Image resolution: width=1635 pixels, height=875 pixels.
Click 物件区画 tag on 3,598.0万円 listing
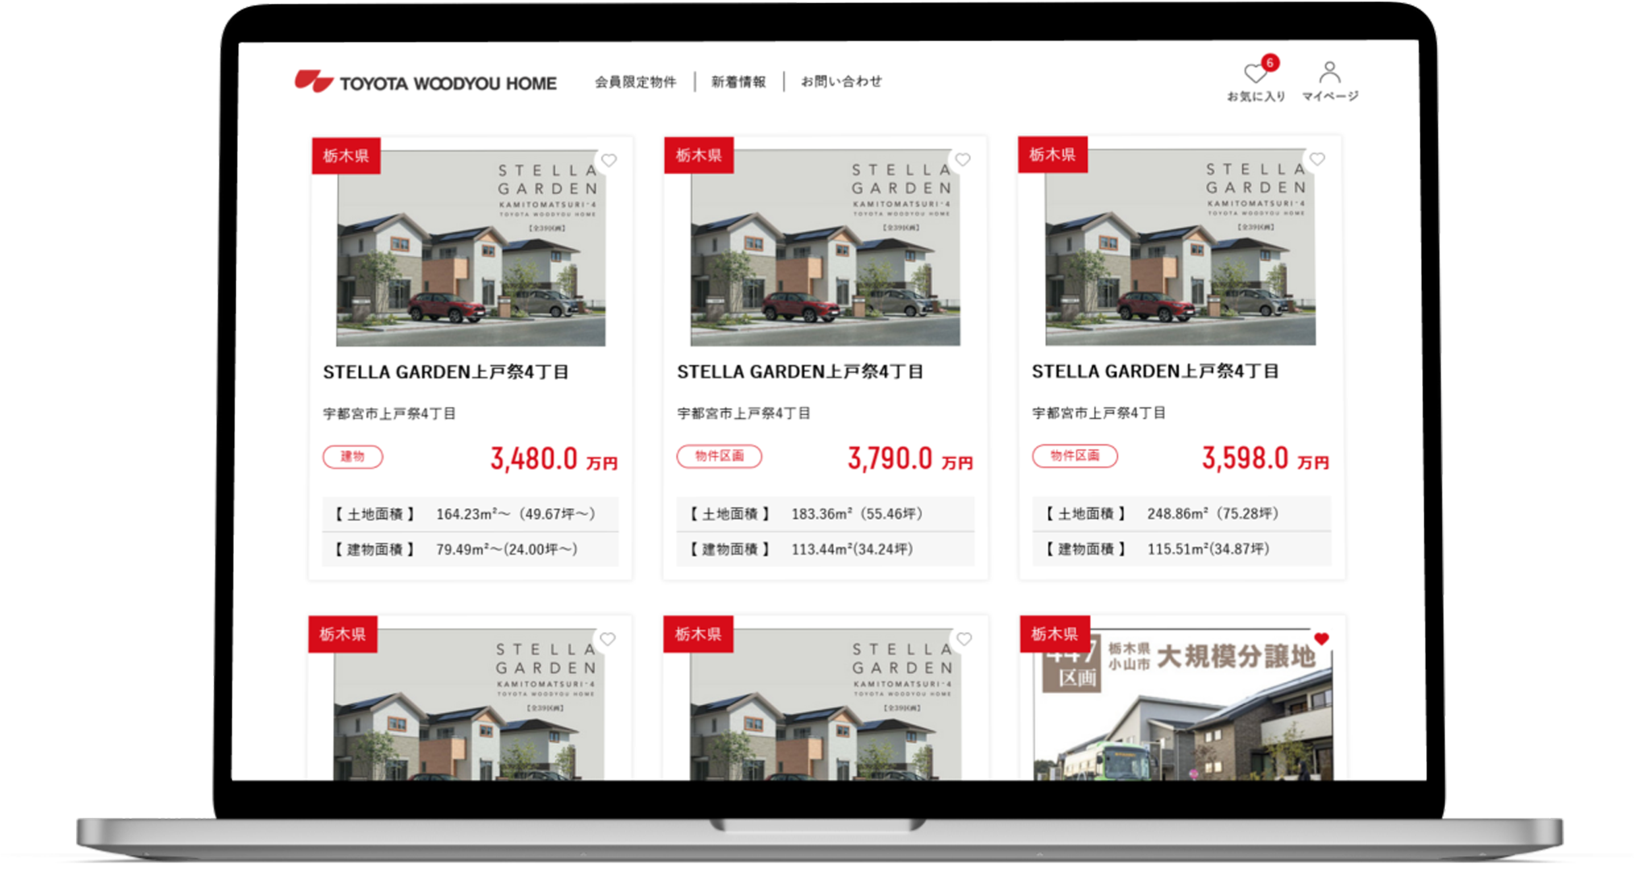pyautogui.click(x=1074, y=455)
